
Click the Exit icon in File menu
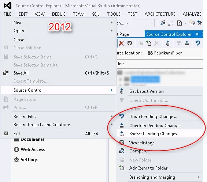coord(6,133)
